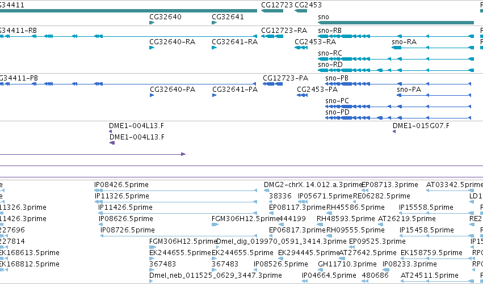Select the sno-RD transcript label
The height and width of the screenshot is (284, 483).
point(330,65)
